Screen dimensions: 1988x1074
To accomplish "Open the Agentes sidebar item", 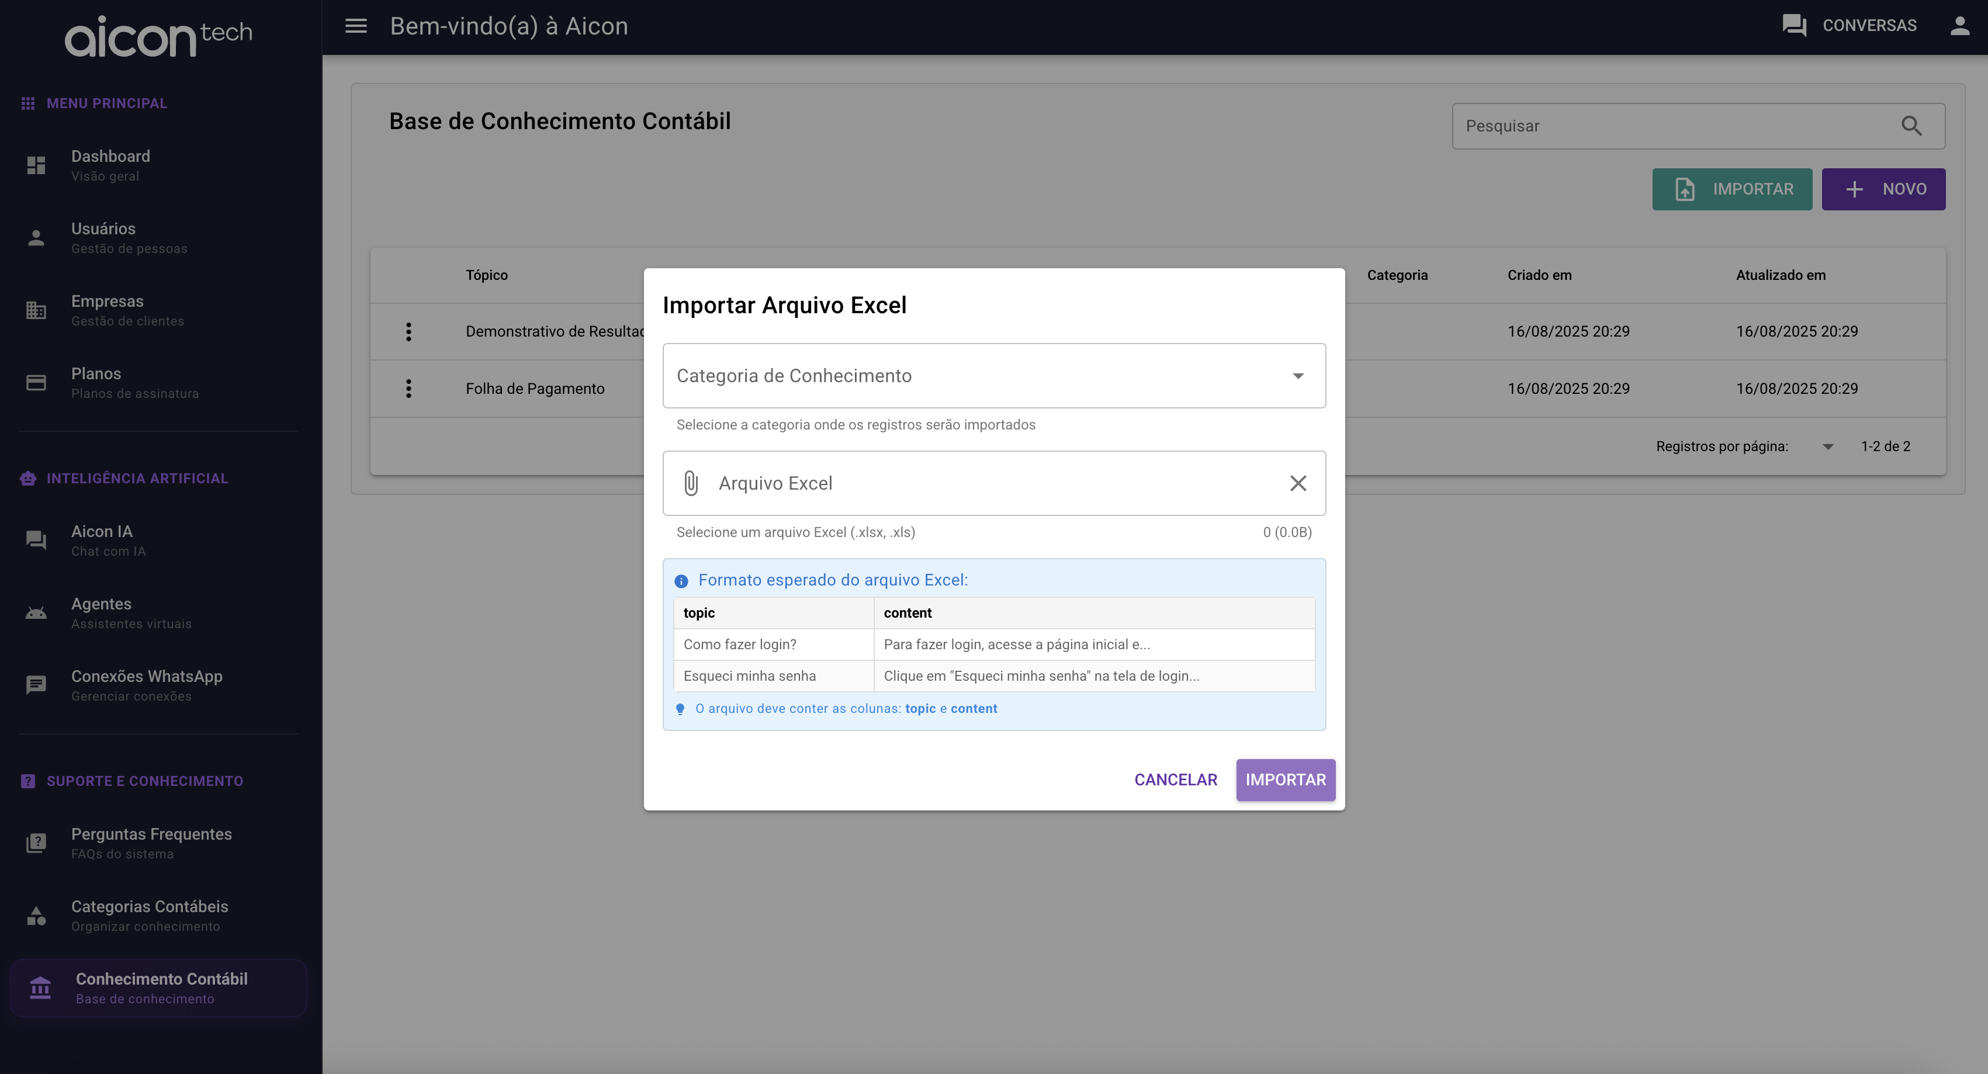I will pyautogui.click(x=101, y=612).
